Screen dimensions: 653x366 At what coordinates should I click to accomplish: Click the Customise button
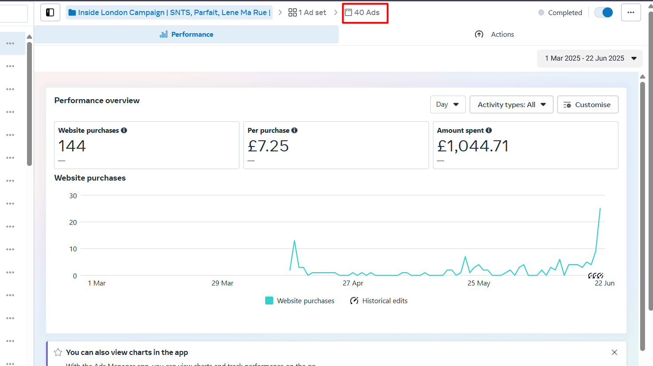pyautogui.click(x=587, y=104)
